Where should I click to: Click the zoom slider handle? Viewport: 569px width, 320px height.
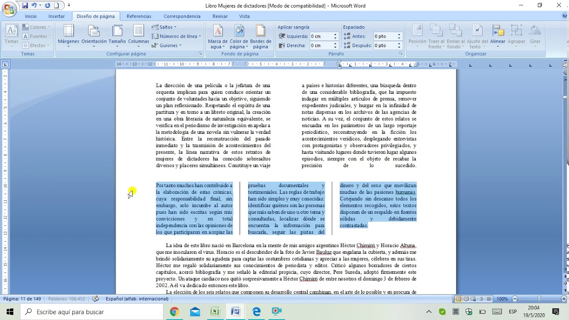tap(540, 299)
